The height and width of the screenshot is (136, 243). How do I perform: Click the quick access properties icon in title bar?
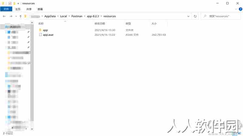[10, 3]
